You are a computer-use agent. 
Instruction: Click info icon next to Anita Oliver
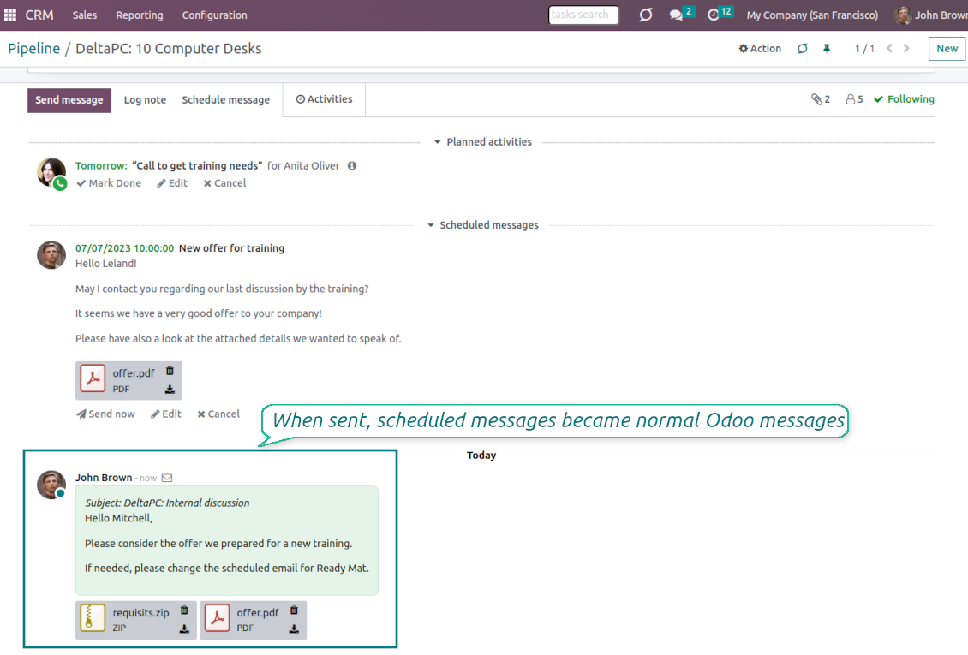tap(352, 166)
